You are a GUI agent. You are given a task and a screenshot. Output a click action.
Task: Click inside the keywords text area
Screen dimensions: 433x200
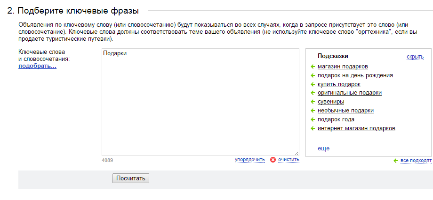(x=200, y=102)
